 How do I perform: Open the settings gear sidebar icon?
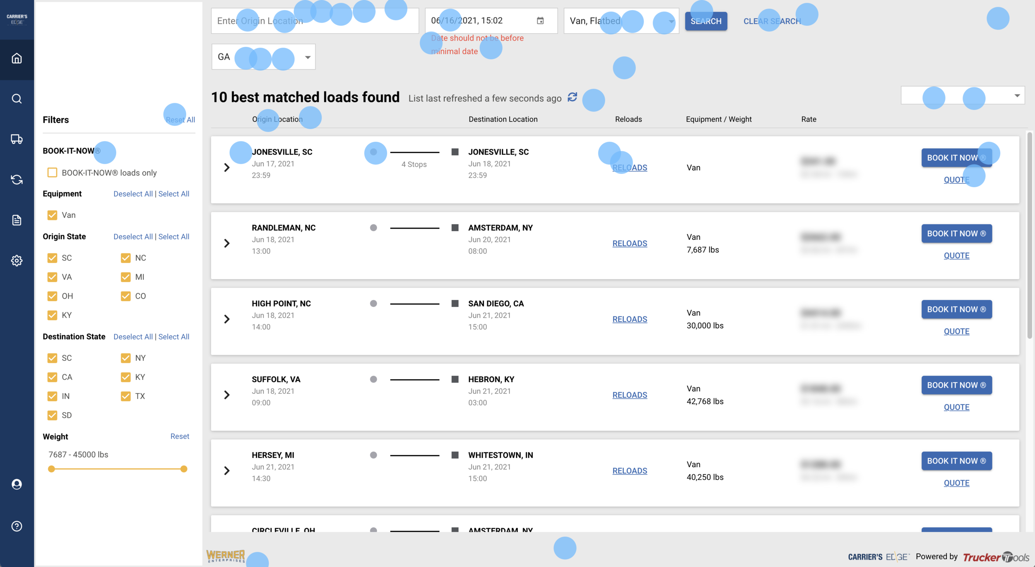coord(17,261)
